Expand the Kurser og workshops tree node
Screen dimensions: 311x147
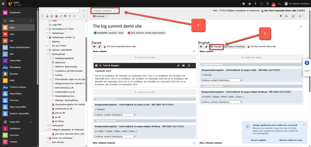47,138
